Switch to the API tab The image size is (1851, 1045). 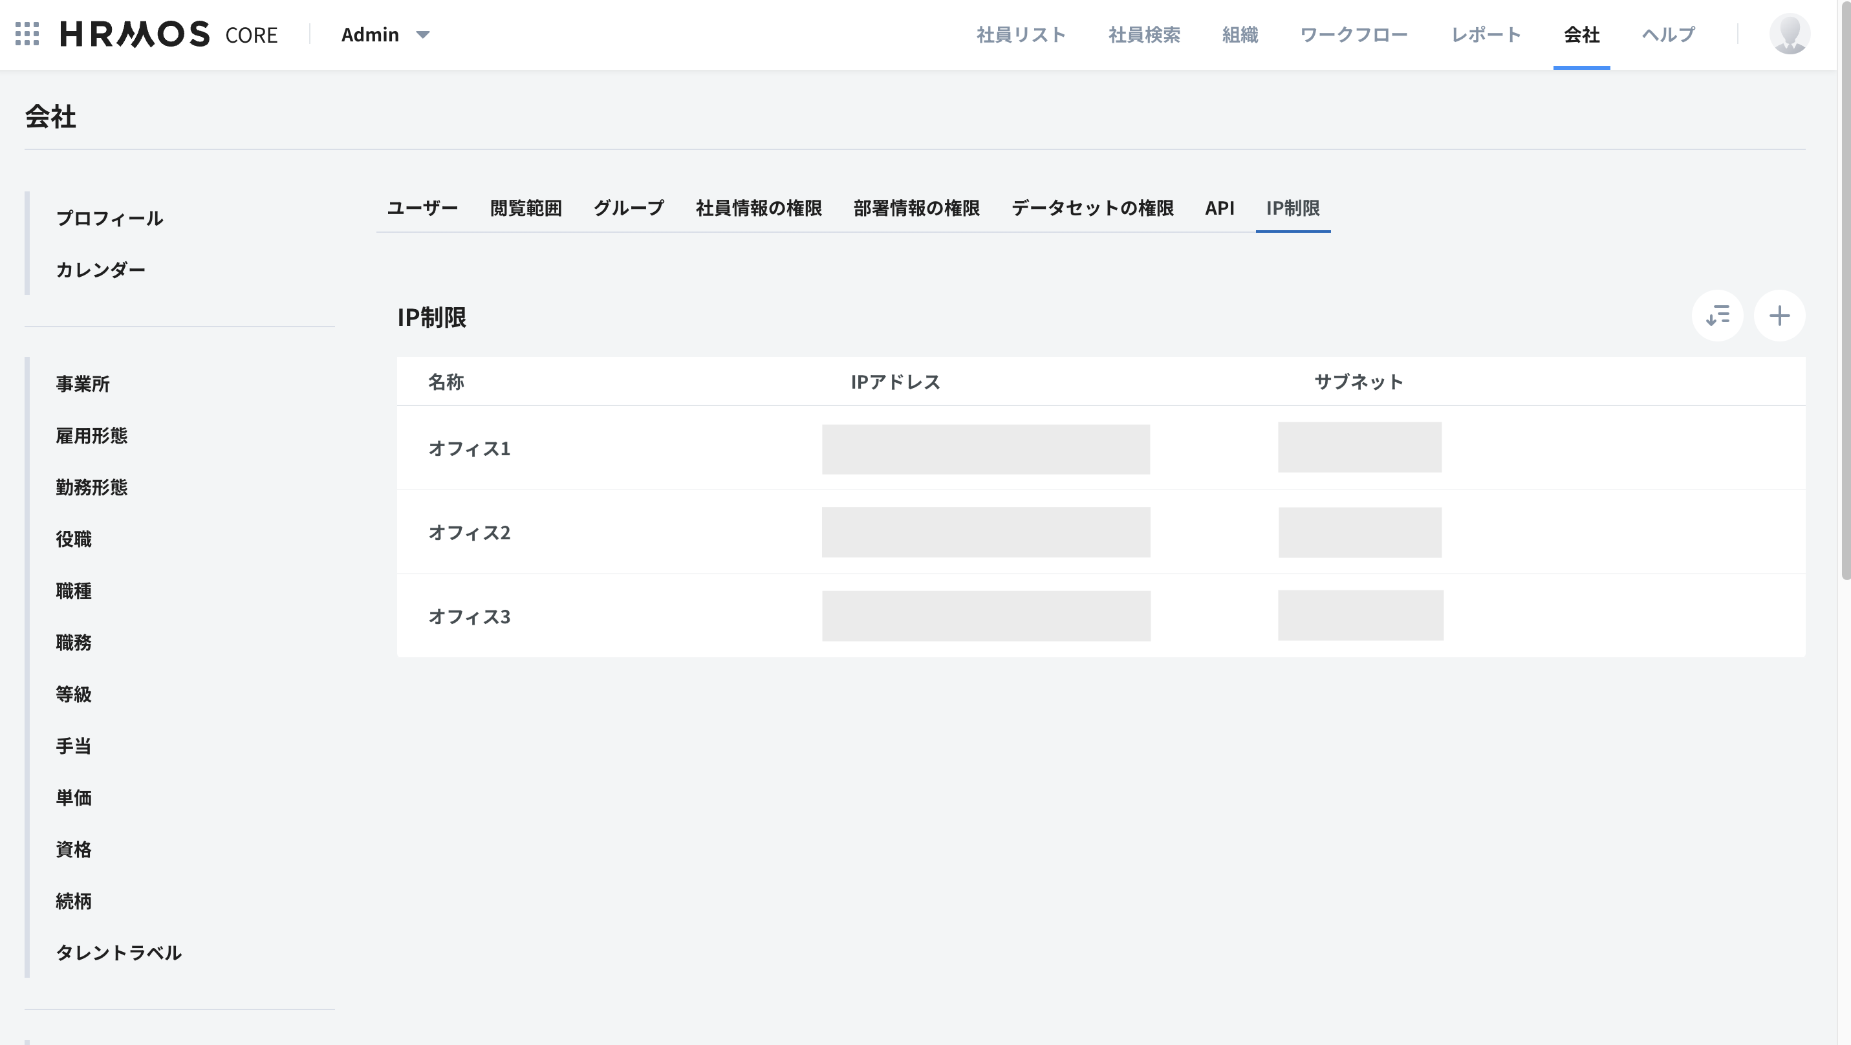1219,208
